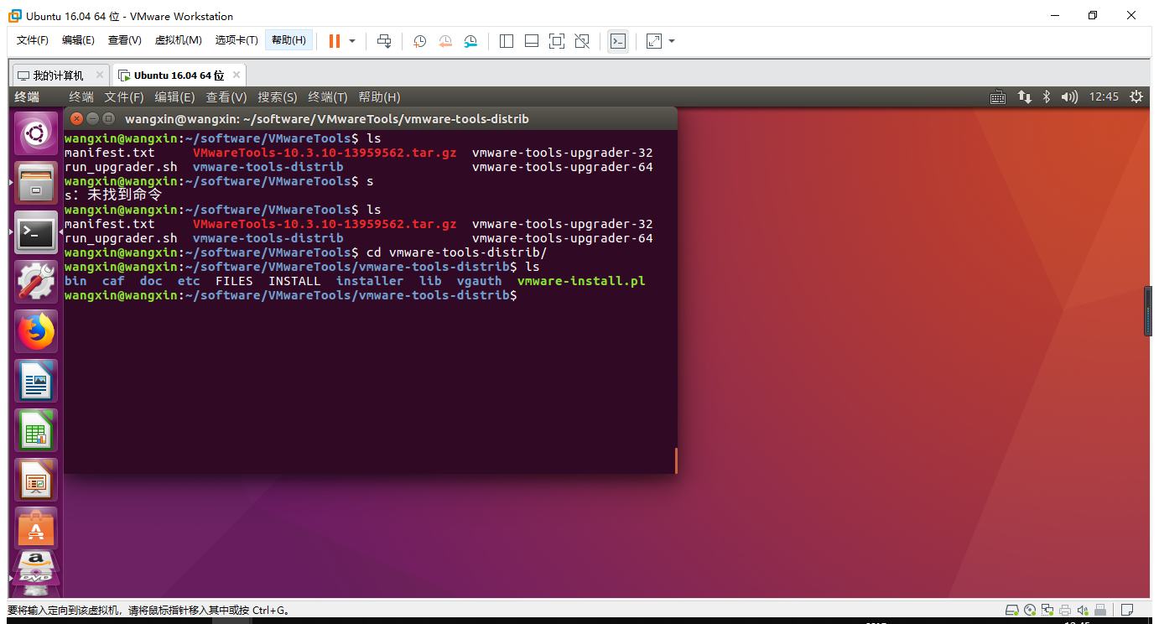Viewport: 1159px width, 624px height.
Task: Open the VMware 文件(F) menu
Action: [x=33, y=40]
